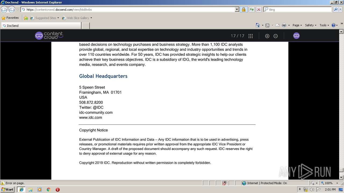344x193 pixels.
Task: Open the Print options dropdown arrow
Action: [289, 25]
